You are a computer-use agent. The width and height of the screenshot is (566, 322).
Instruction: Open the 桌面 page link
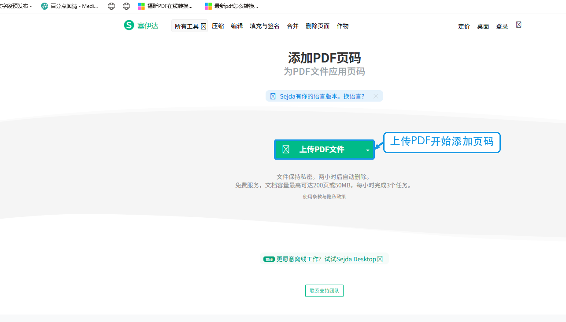(x=483, y=26)
